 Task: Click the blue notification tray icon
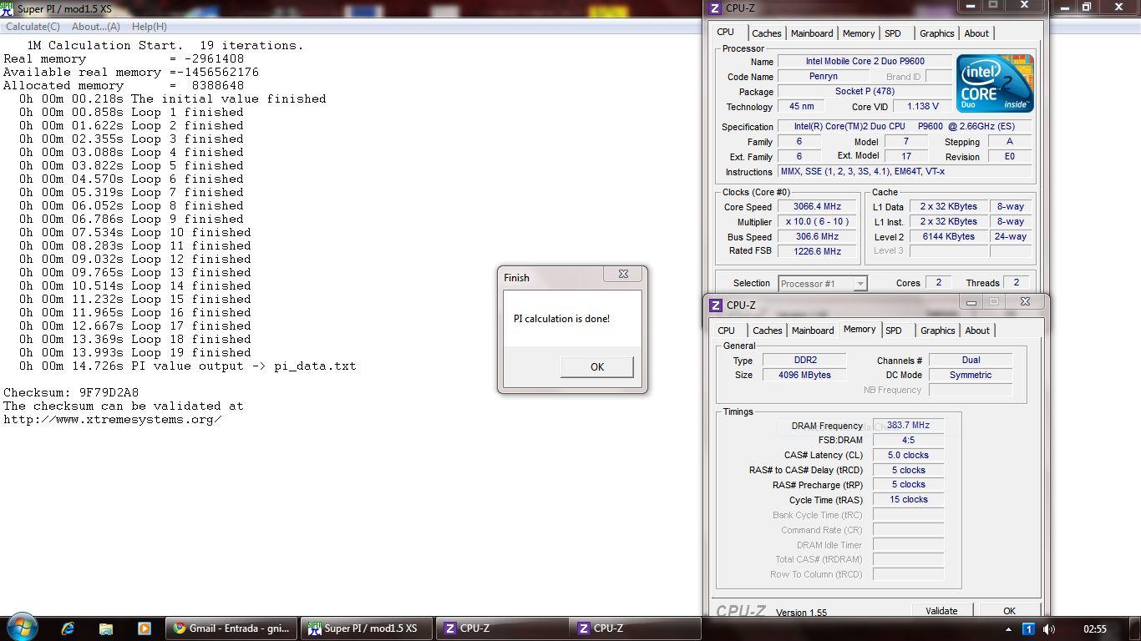[1028, 629]
